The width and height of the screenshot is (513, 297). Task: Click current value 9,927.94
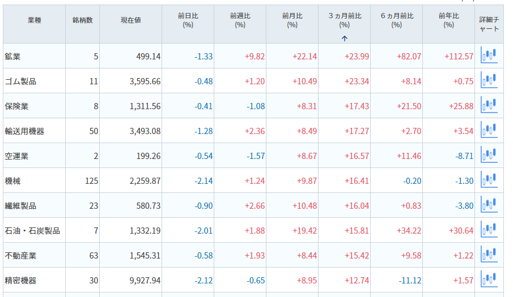[145, 281]
